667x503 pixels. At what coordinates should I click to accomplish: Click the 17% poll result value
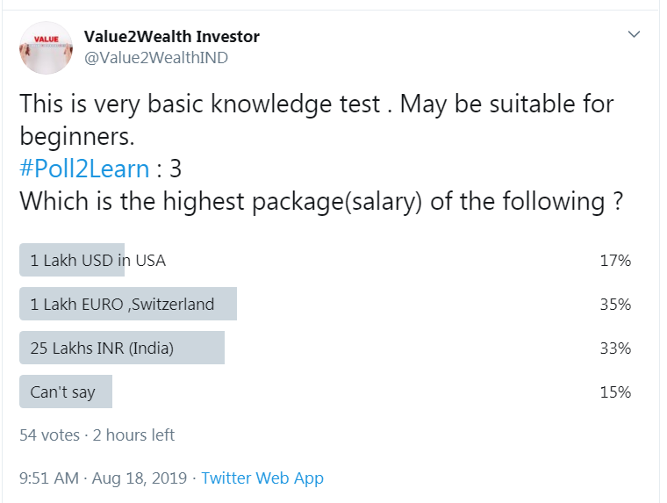615,260
